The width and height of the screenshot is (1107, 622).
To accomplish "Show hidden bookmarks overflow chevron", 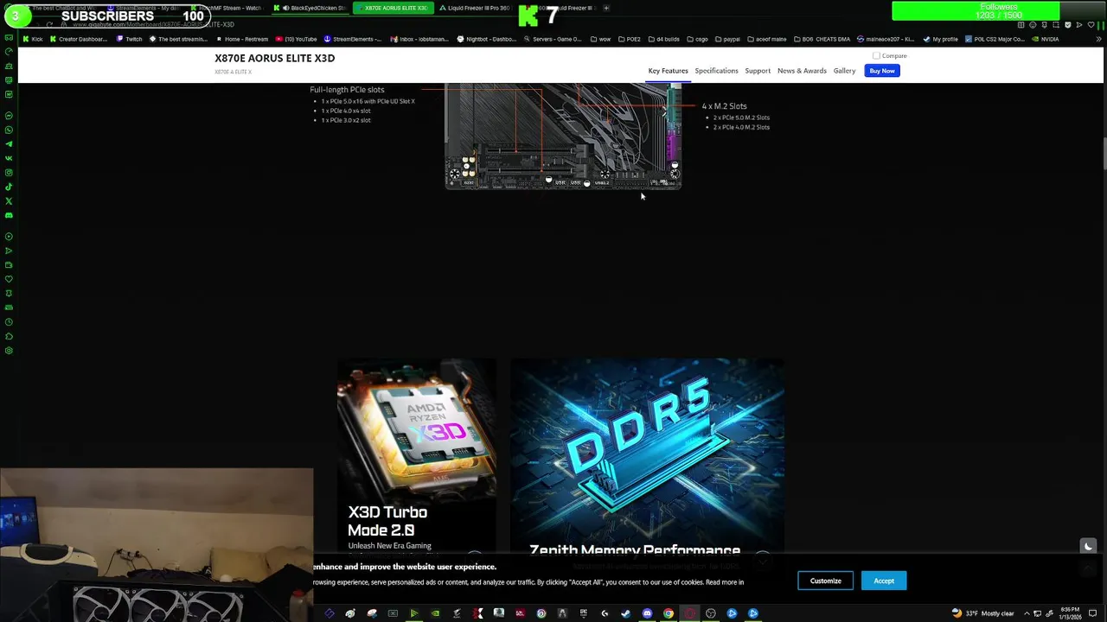I will 1099,39.
